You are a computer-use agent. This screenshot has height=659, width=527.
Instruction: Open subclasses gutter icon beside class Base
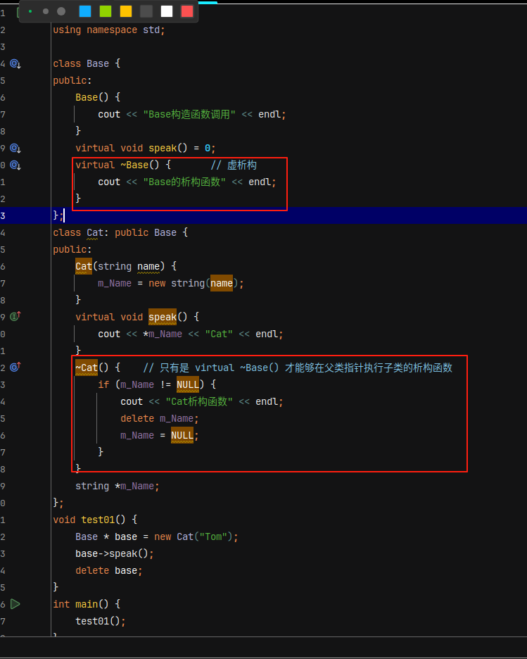point(15,64)
